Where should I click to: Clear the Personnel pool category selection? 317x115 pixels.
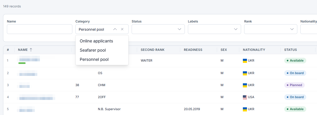122,29
